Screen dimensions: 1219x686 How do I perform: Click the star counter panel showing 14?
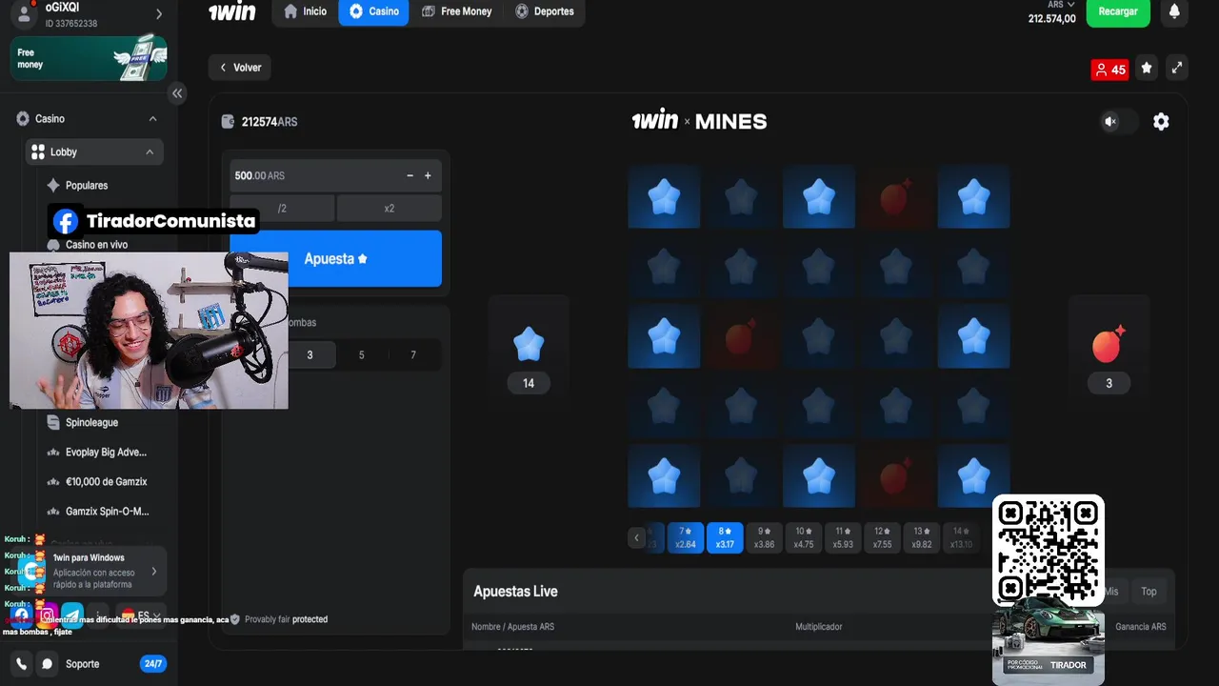coord(529,349)
